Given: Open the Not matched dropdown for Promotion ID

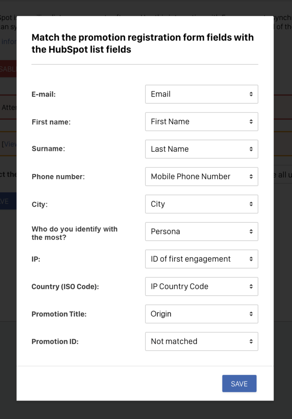Looking at the screenshot, I should [x=201, y=341].
